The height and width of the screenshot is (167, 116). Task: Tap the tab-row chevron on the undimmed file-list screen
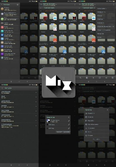[x=41, y=8]
